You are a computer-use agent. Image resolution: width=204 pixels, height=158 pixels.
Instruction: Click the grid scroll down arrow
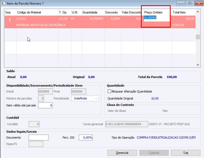click(x=198, y=65)
